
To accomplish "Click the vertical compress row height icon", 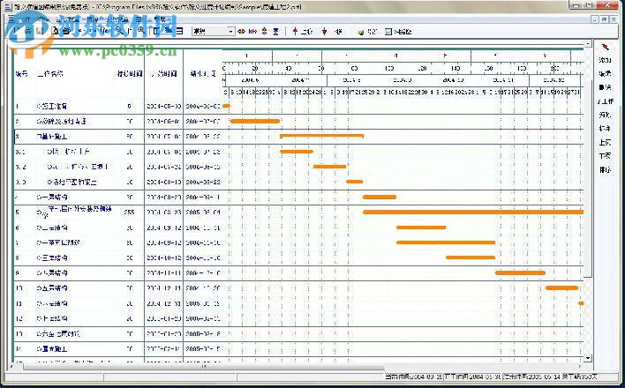I will pyautogui.click(x=275, y=32).
